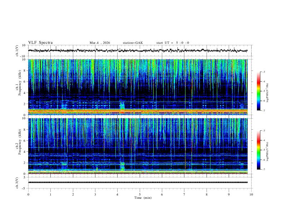
Task: Click the "station=GAK" label
Action: pyautogui.click(x=133, y=43)
